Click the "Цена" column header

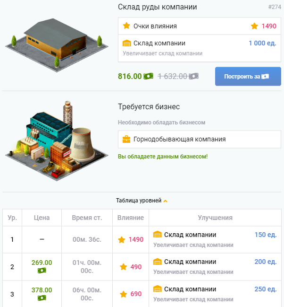42,218
